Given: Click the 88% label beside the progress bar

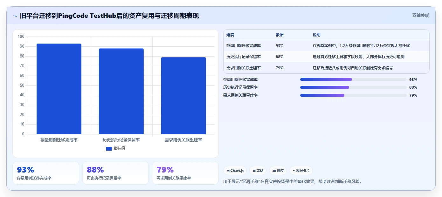Looking at the screenshot, I should (413, 87).
